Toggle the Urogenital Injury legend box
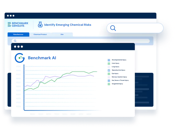 (x=109, y=84)
